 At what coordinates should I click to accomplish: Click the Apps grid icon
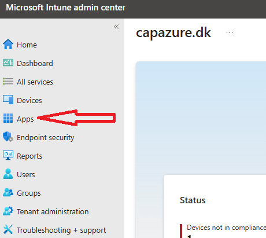click(8, 118)
